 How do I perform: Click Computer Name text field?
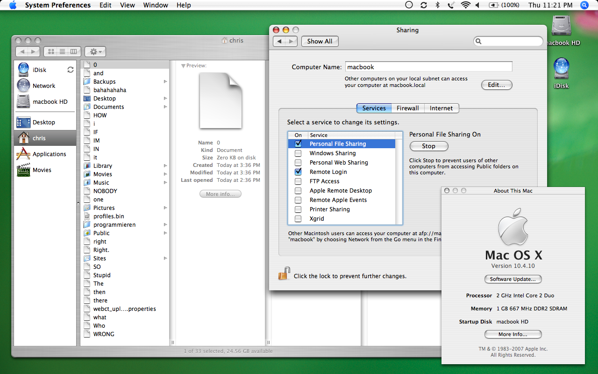coord(429,67)
